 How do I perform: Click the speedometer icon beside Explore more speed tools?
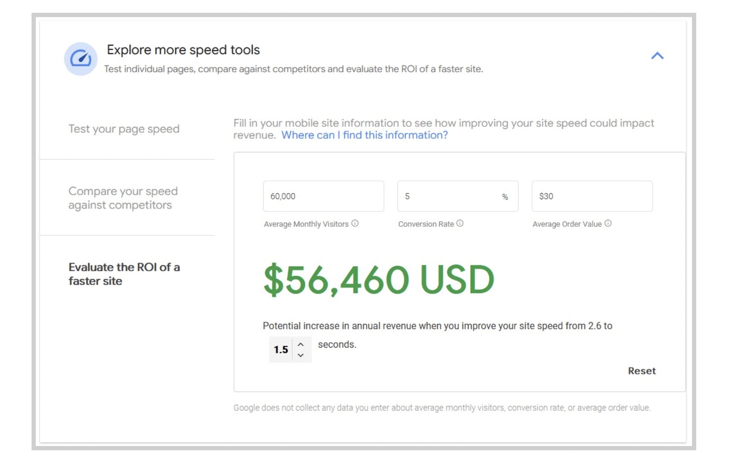click(x=81, y=59)
